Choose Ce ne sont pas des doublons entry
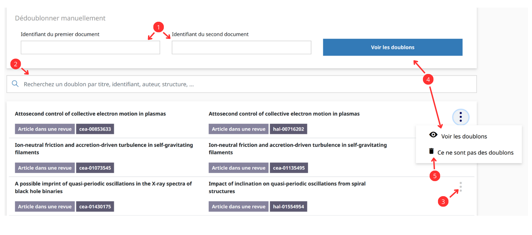532x235 pixels. coord(475,152)
